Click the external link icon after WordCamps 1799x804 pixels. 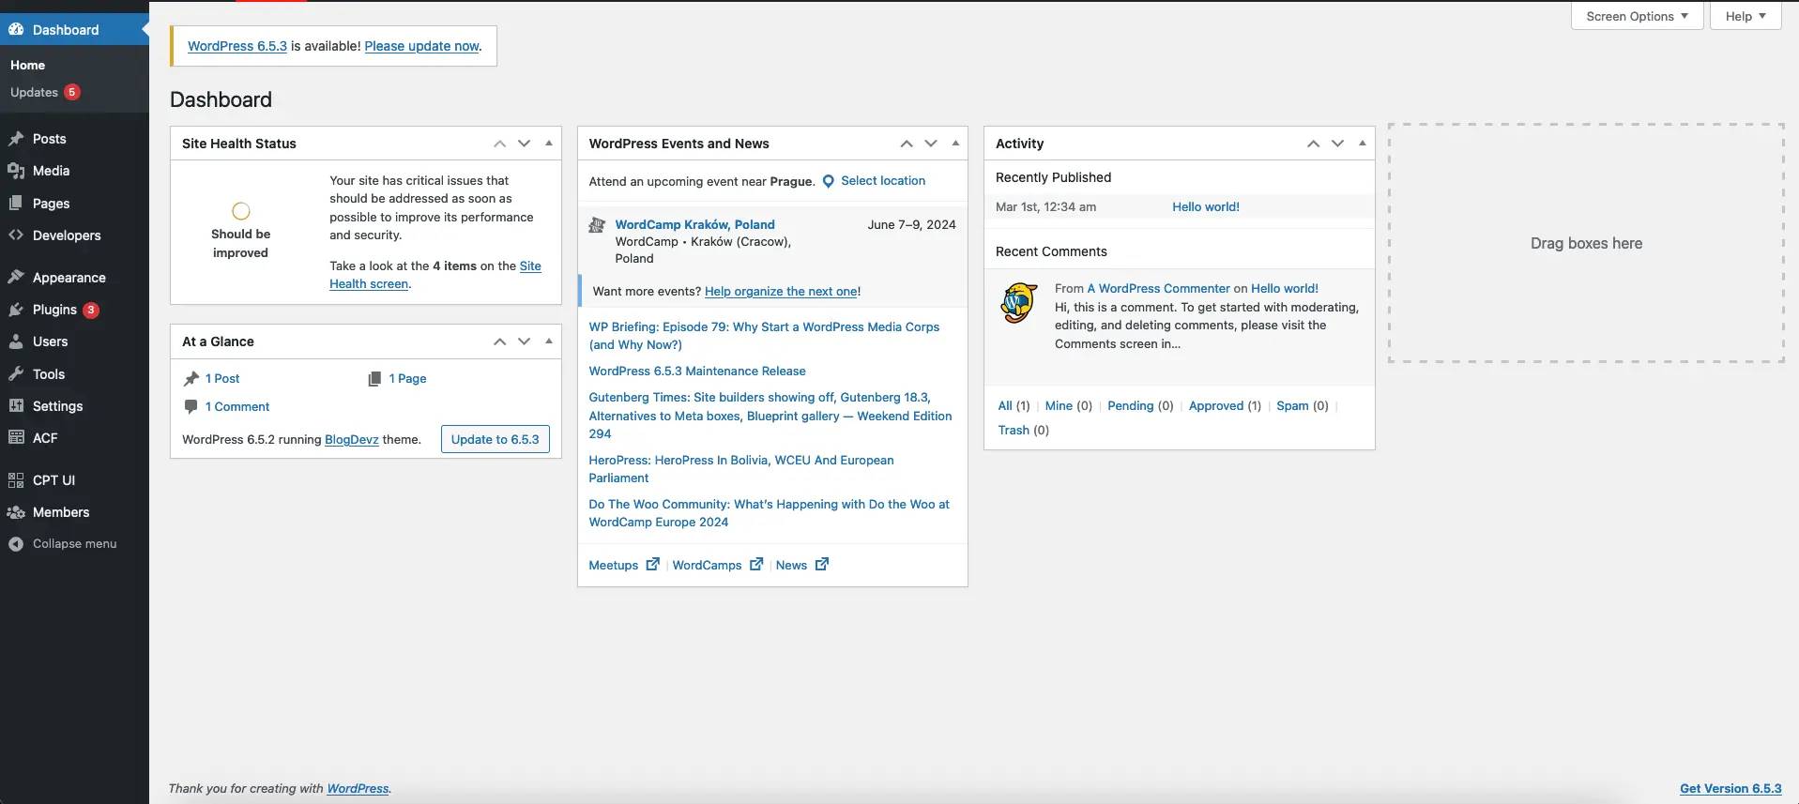click(756, 564)
